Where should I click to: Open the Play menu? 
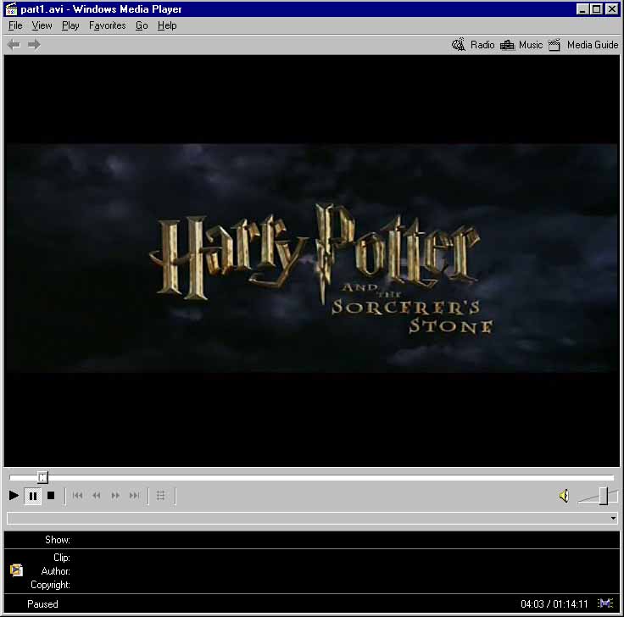[x=70, y=25]
